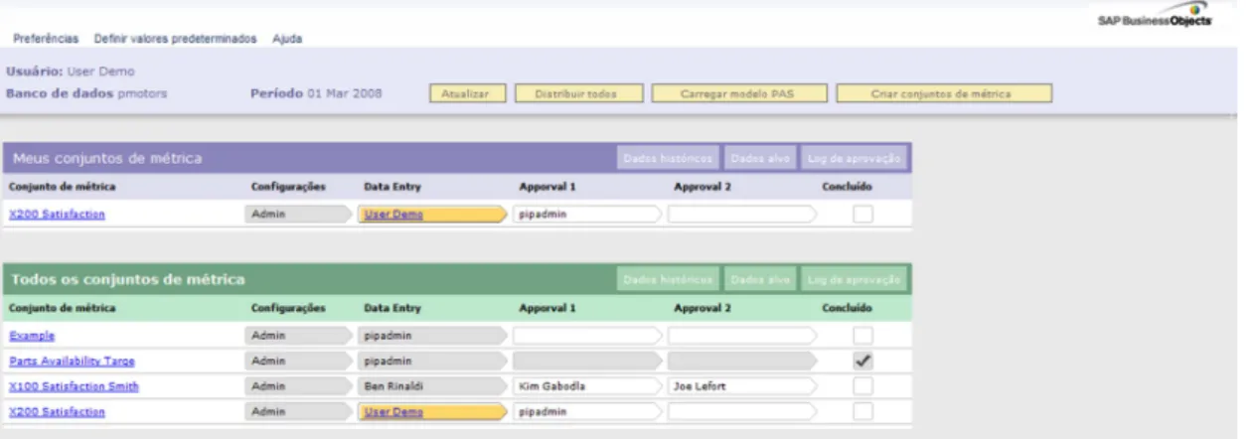Open the Parts Availability Targe link
The width and height of the screenshot is (1249, 439).
point(72,362)
